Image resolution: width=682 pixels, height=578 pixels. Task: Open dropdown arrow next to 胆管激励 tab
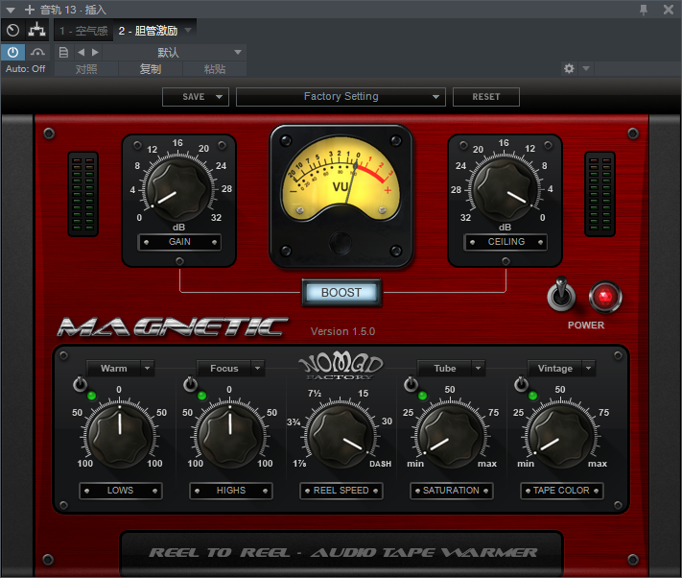[188, 30]
